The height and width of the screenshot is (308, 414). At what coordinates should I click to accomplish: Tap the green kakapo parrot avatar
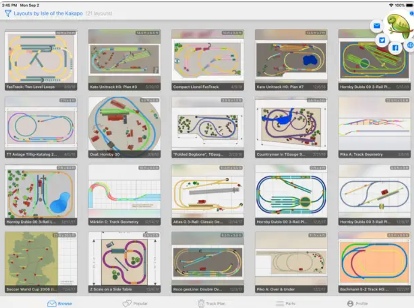coord(399,26)
